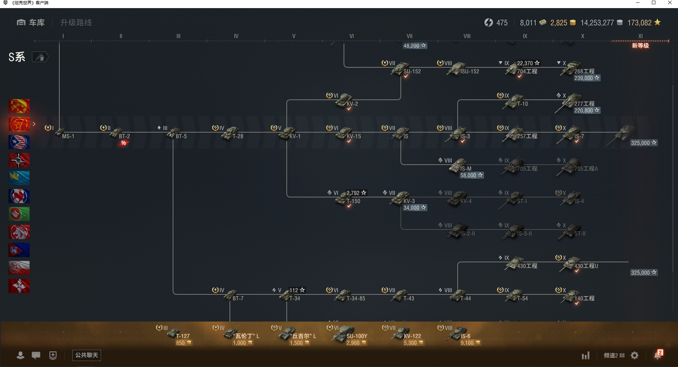Select the rooster emblem nation flag

[19, 196]
